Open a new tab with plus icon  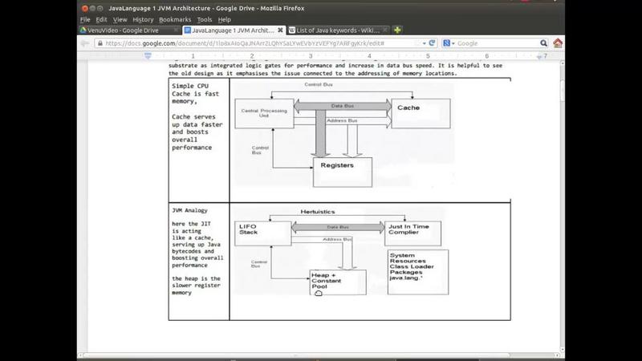(397, 30)
